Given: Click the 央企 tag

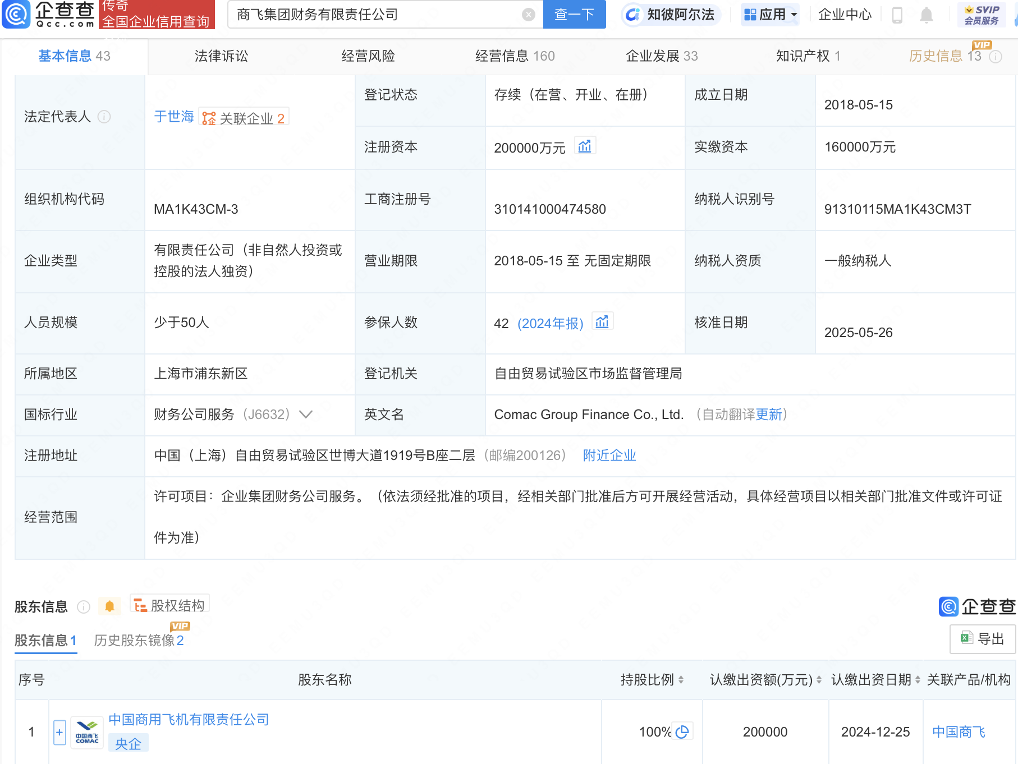Looking at the screenshot, I should click(x=129, y=744).
